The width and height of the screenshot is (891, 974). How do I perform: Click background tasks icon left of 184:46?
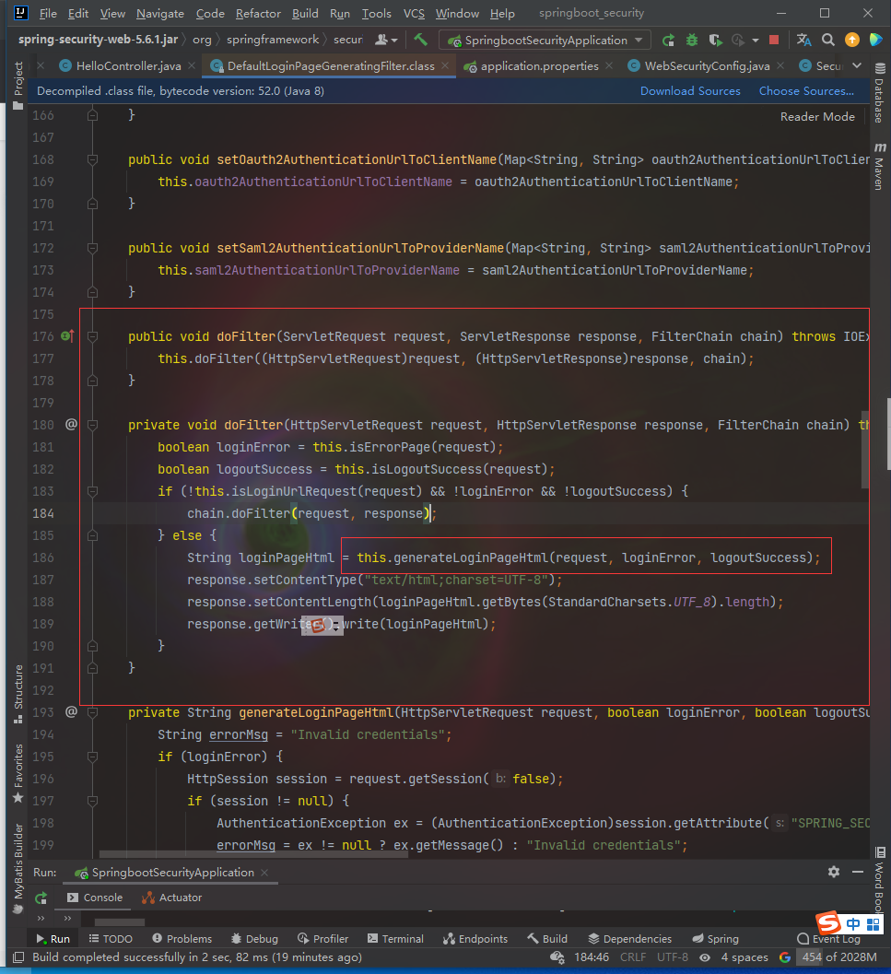coord(557,957)
